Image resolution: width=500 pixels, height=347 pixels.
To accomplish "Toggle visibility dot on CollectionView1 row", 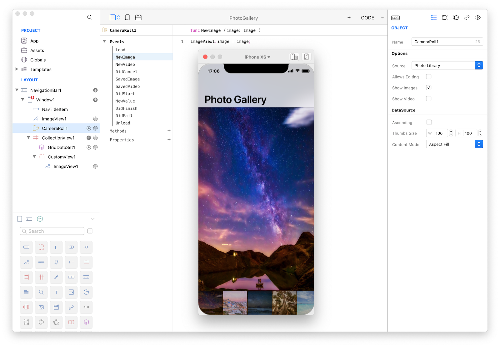I will pyautogui.click(x=95, y=138).
